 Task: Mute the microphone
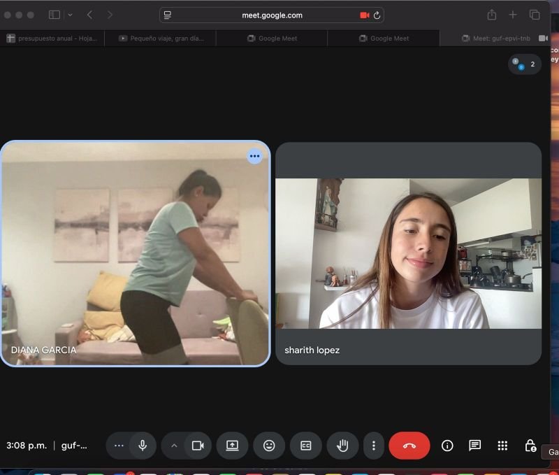(143, 446)
